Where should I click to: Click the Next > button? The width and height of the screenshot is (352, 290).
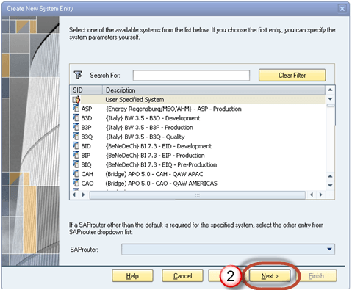coord(270,276)
